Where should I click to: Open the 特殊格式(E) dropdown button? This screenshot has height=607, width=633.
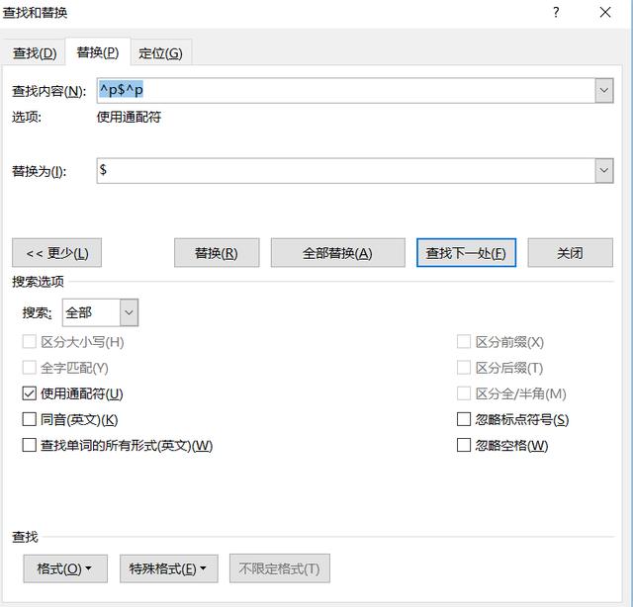(169, 568)
